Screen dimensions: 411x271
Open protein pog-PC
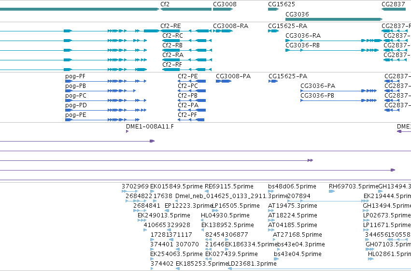pos(106,100)
